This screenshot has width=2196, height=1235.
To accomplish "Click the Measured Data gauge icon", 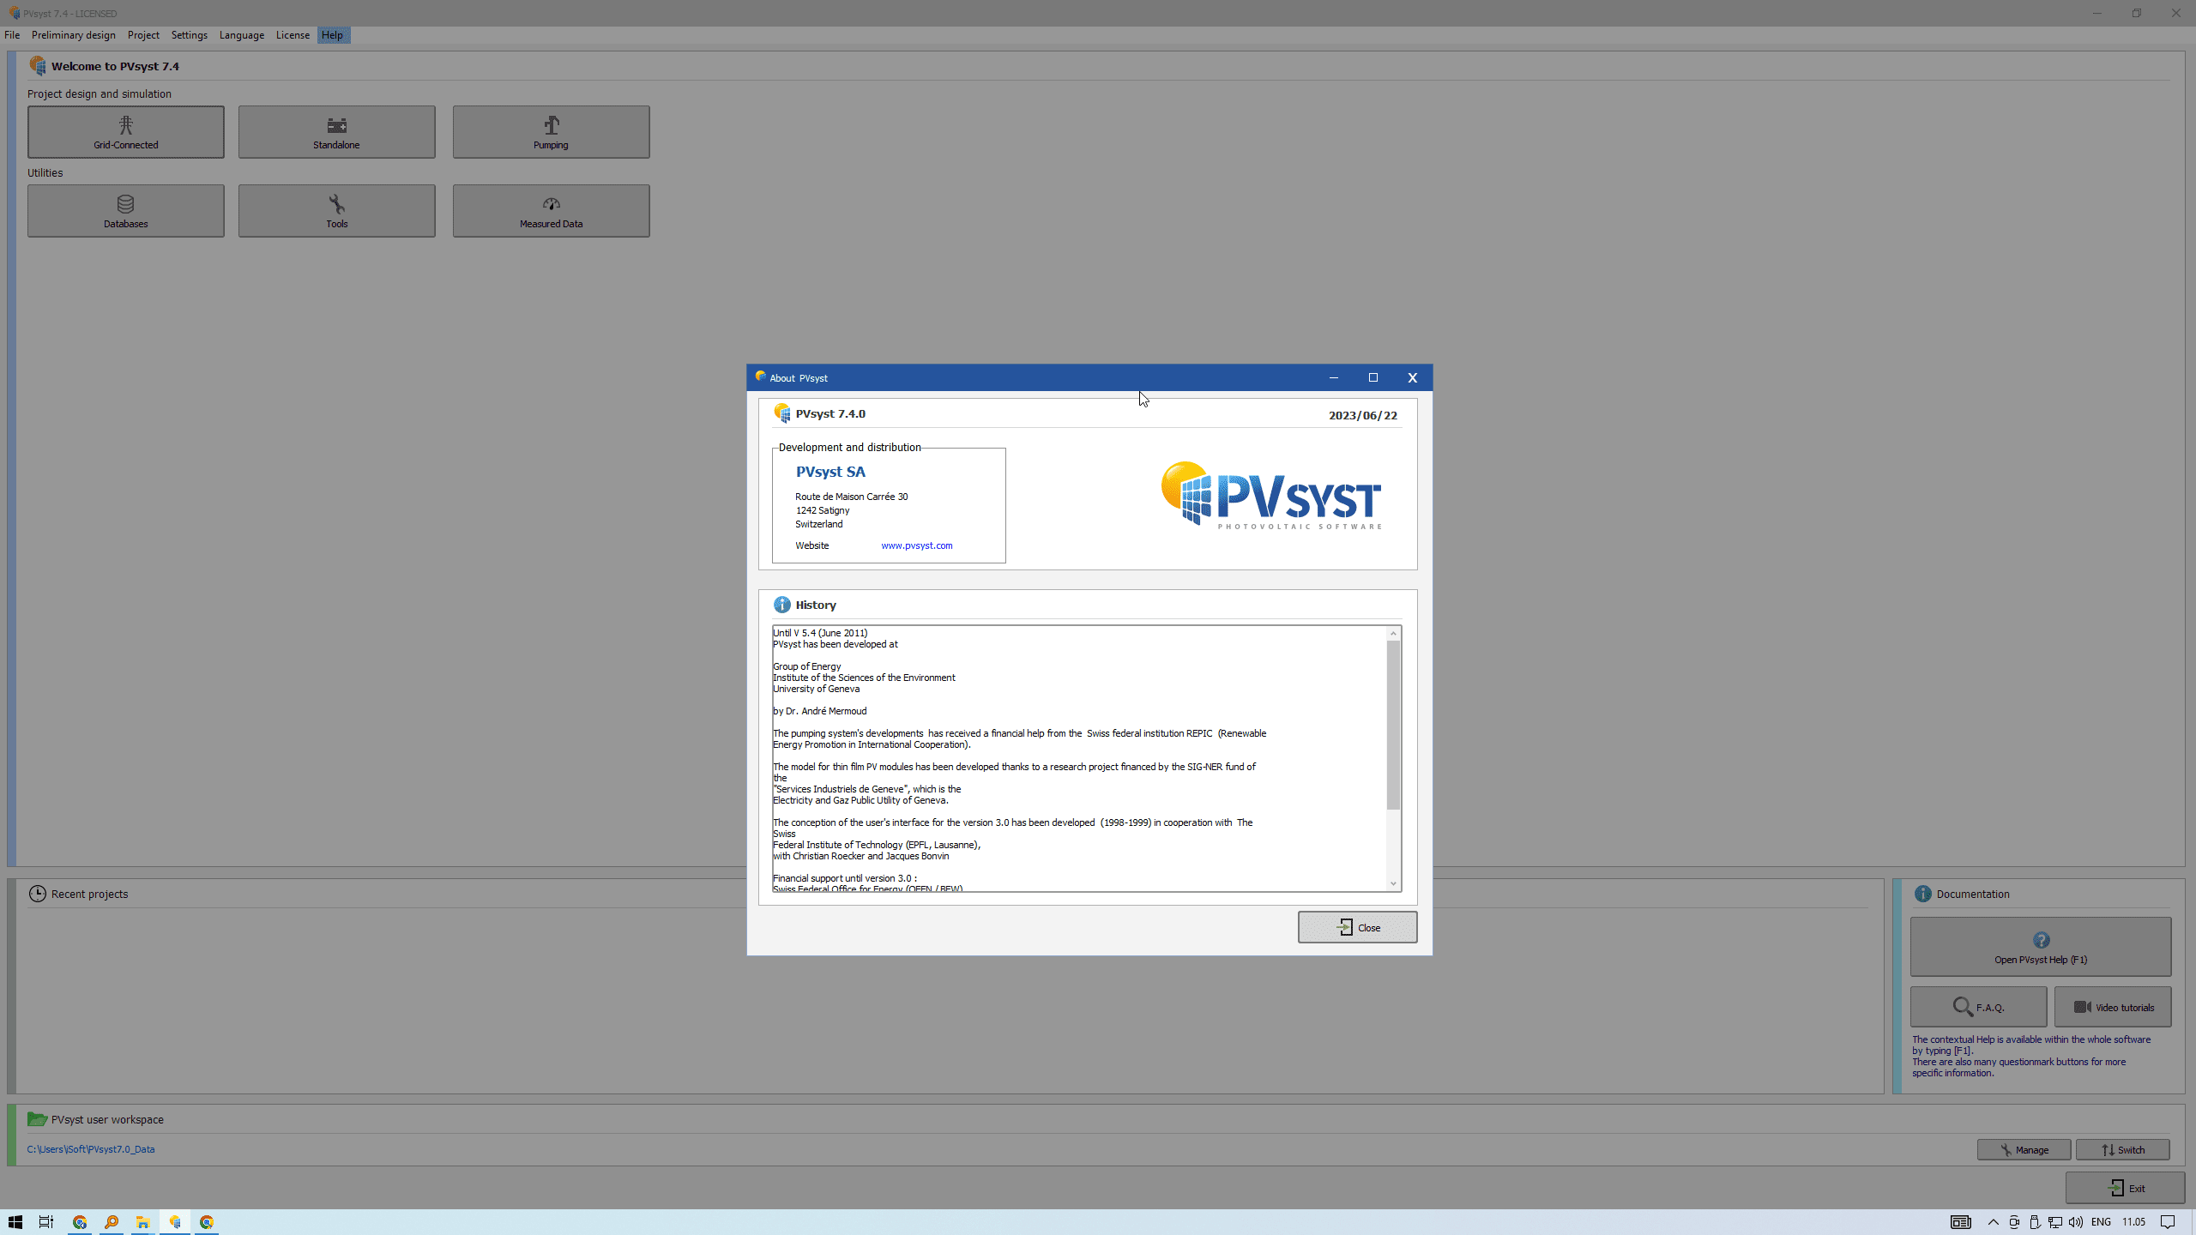I will click(x=551, y=205).
